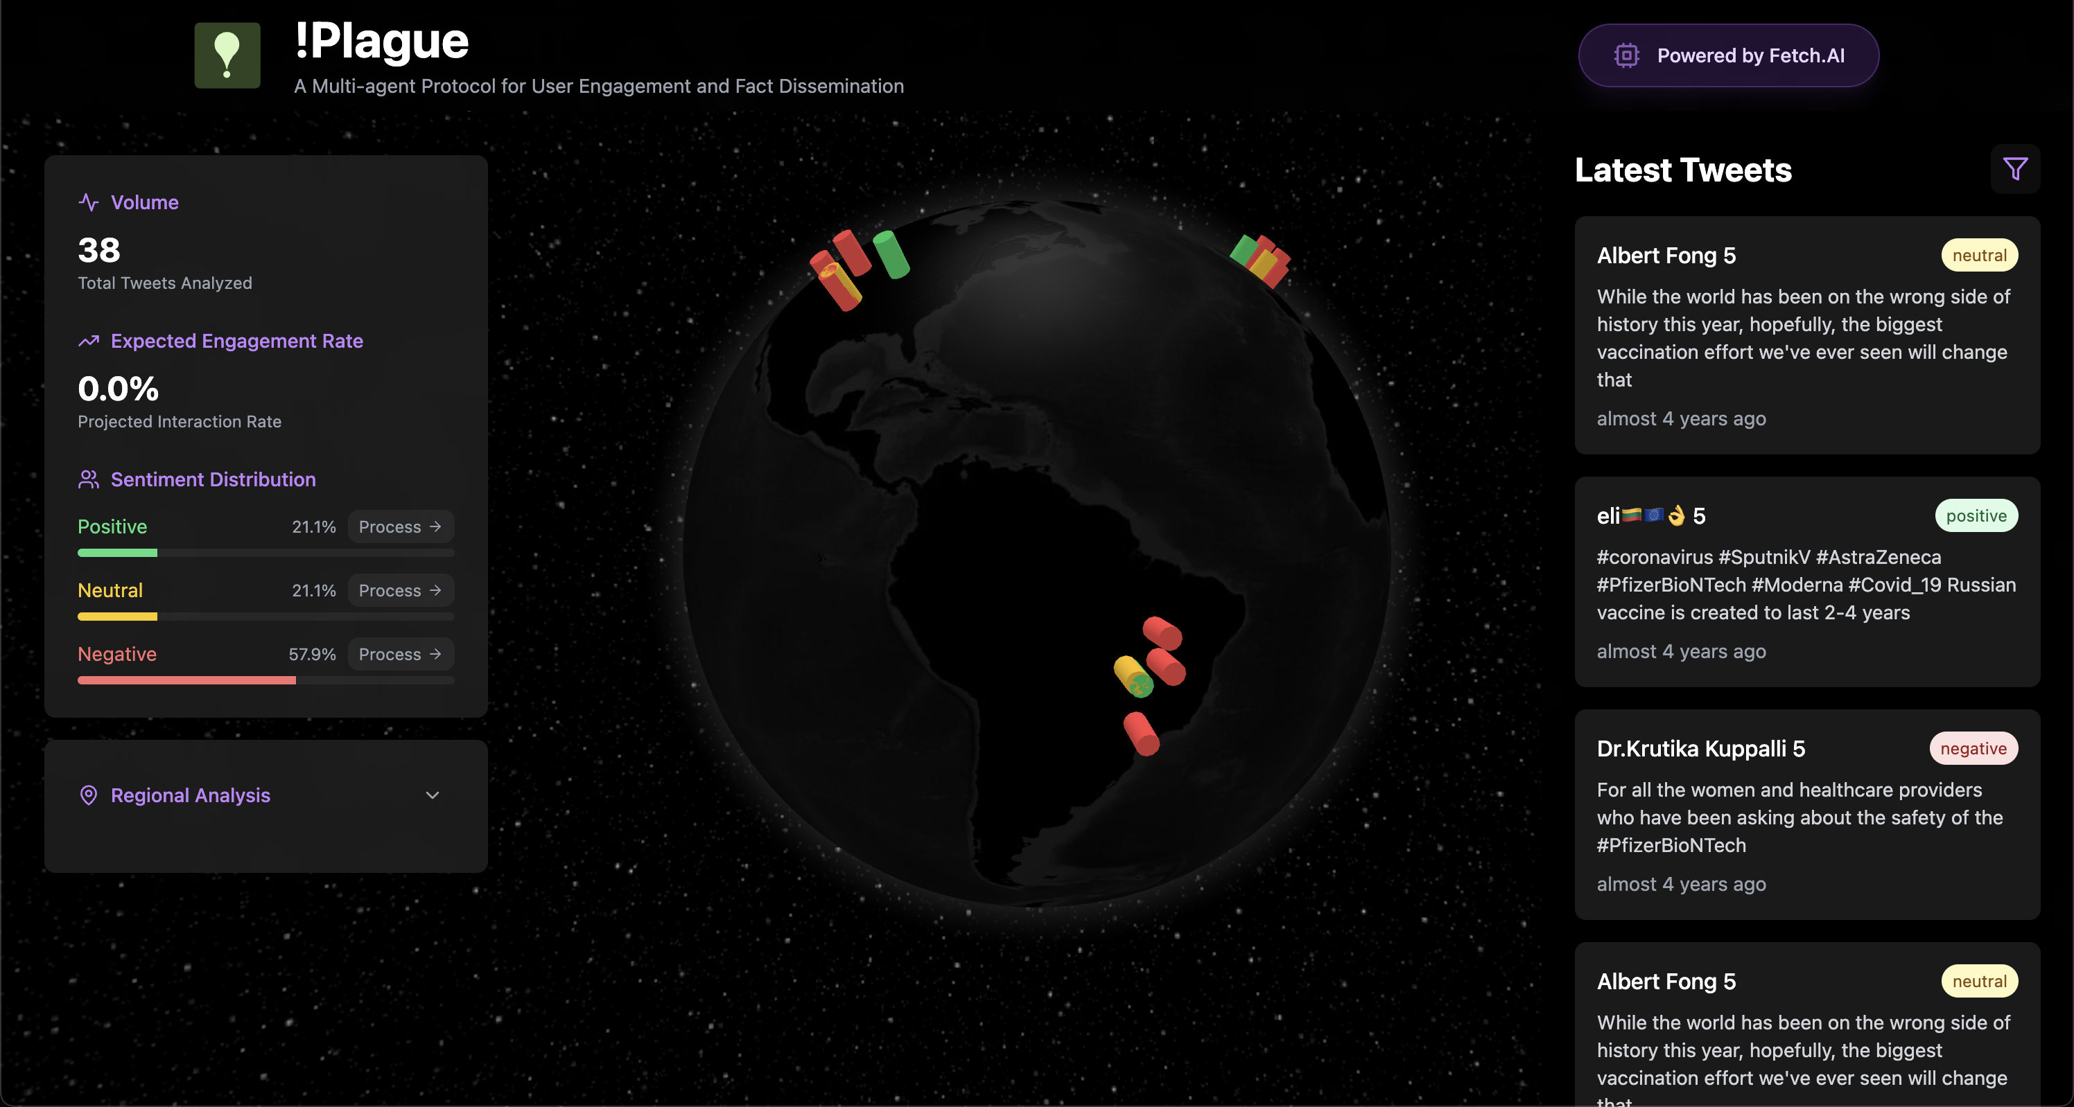This screenshot has width=2074, height=1107.
Task: Open the tweets filter funnel icon
Action: pyautogui.click(x=2015, y=169)
